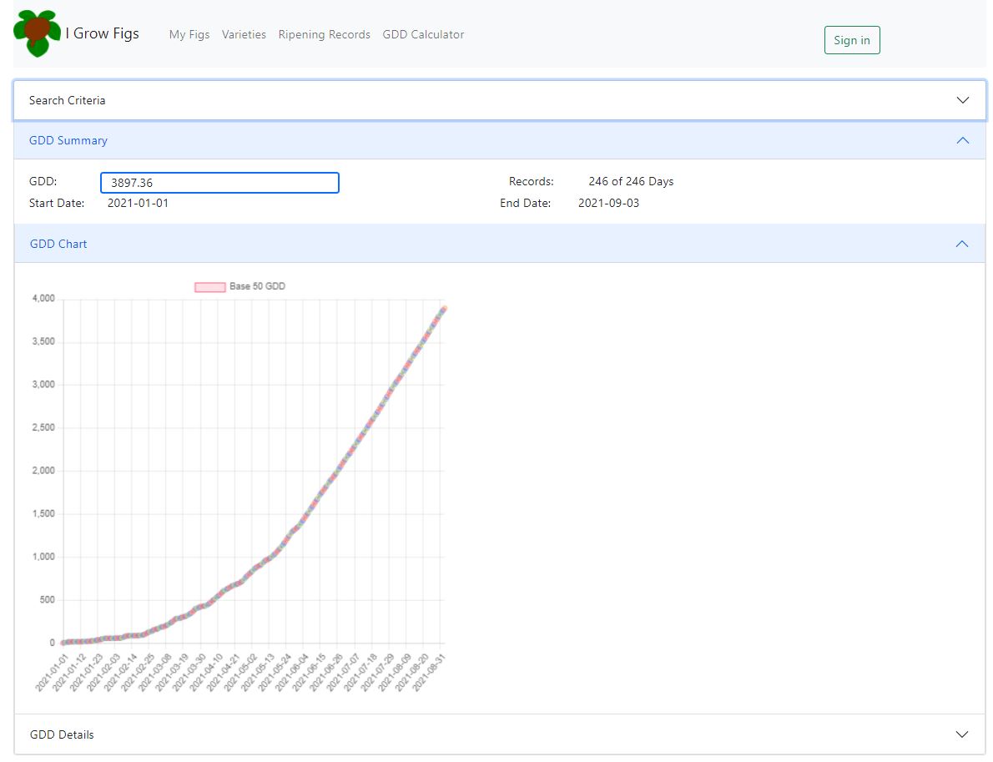Click the Search Criteria header label
993x762 pixels.
click(66, 100)
